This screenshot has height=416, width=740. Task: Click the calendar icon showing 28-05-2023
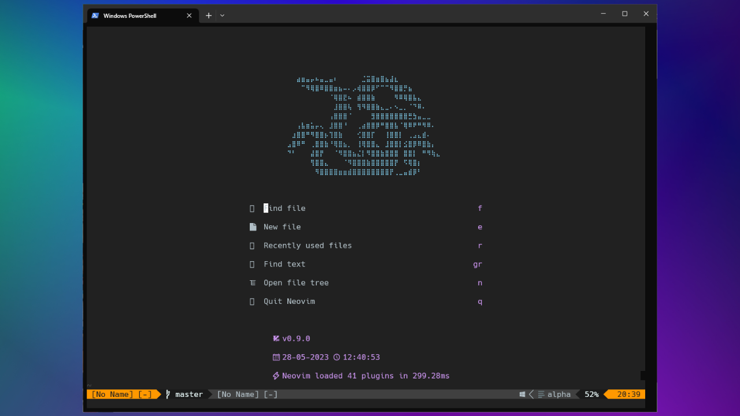(x=276, y=357)
